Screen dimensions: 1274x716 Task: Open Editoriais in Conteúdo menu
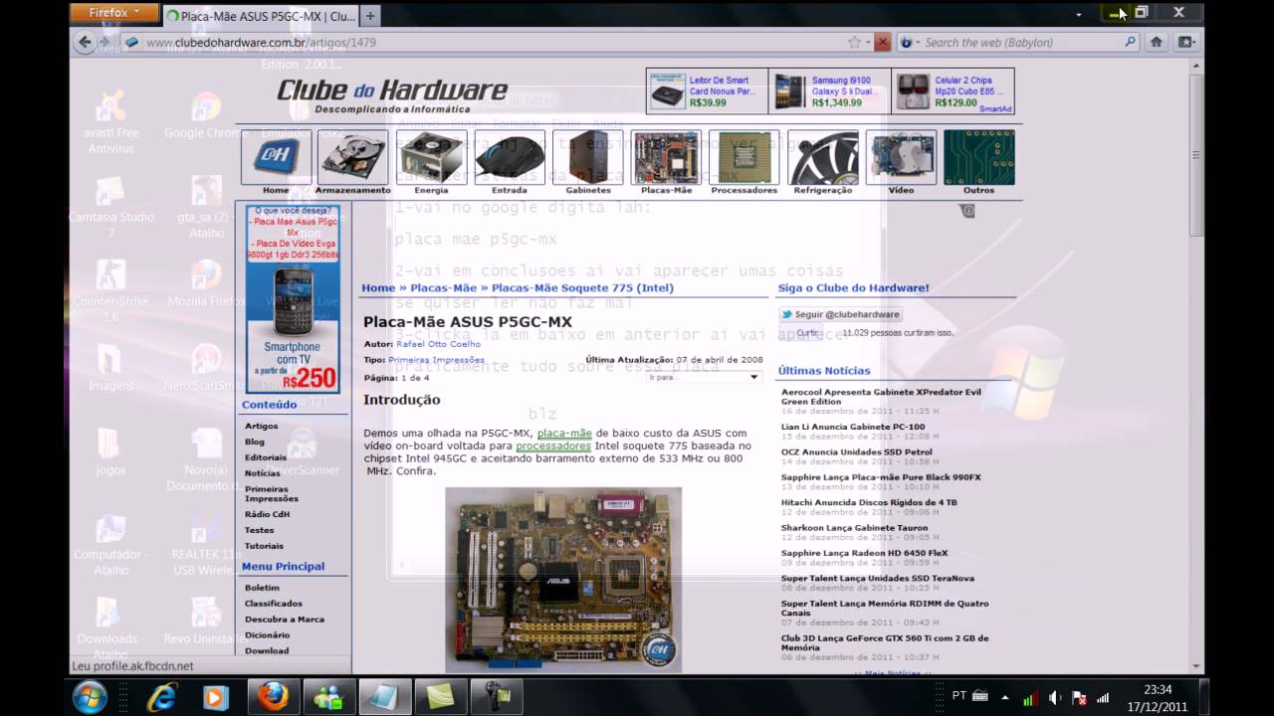(266, 457)
